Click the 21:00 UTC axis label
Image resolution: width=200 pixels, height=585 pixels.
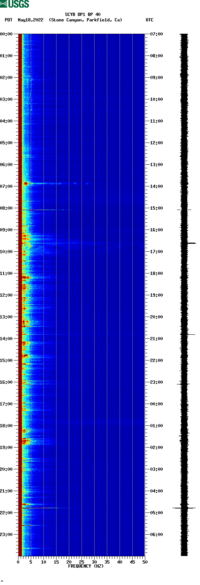[157, 339]
